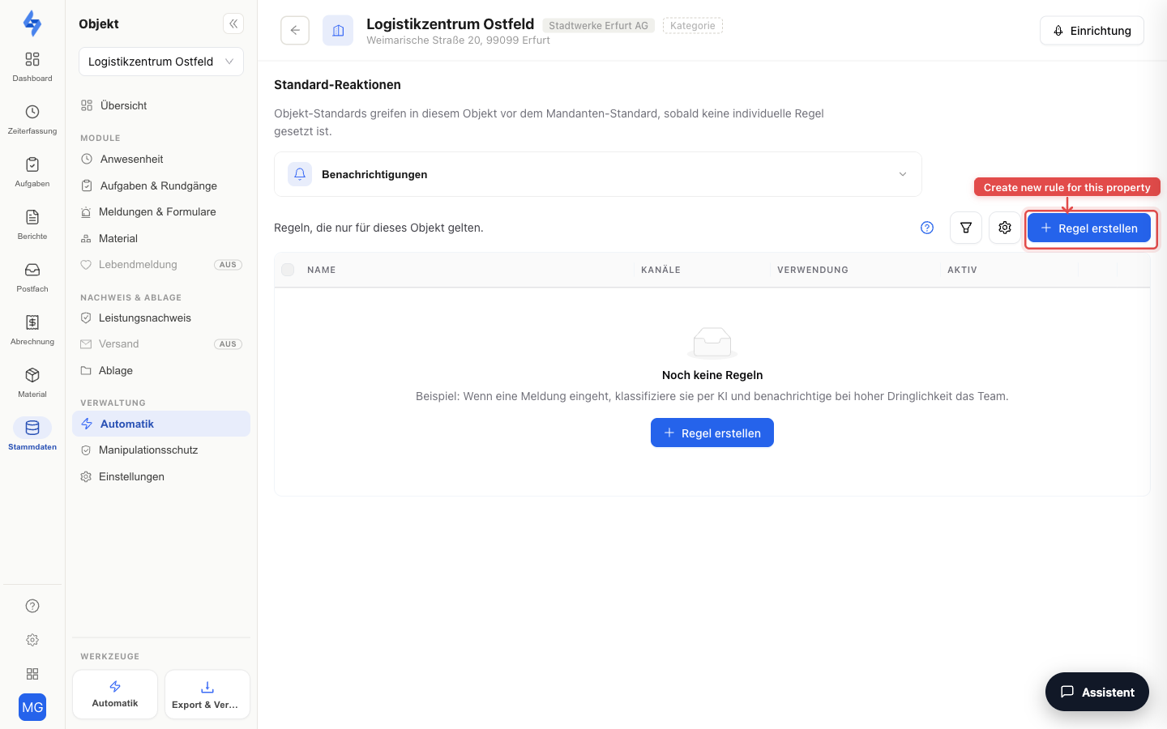
Task: Go to Aufgaben in the left rail
Action: 32,172
